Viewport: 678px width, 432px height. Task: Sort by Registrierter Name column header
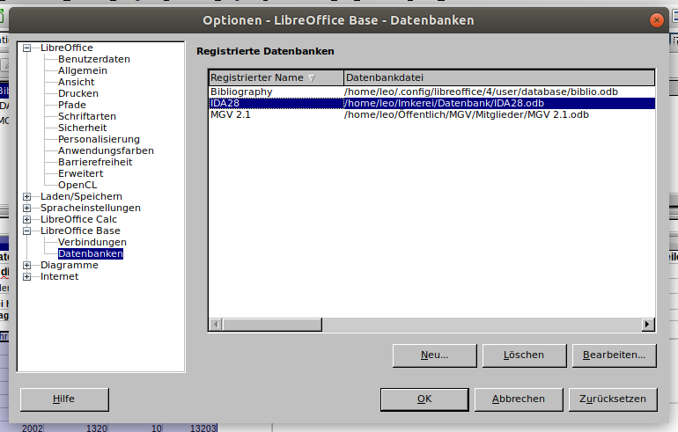tap(276, 77)
